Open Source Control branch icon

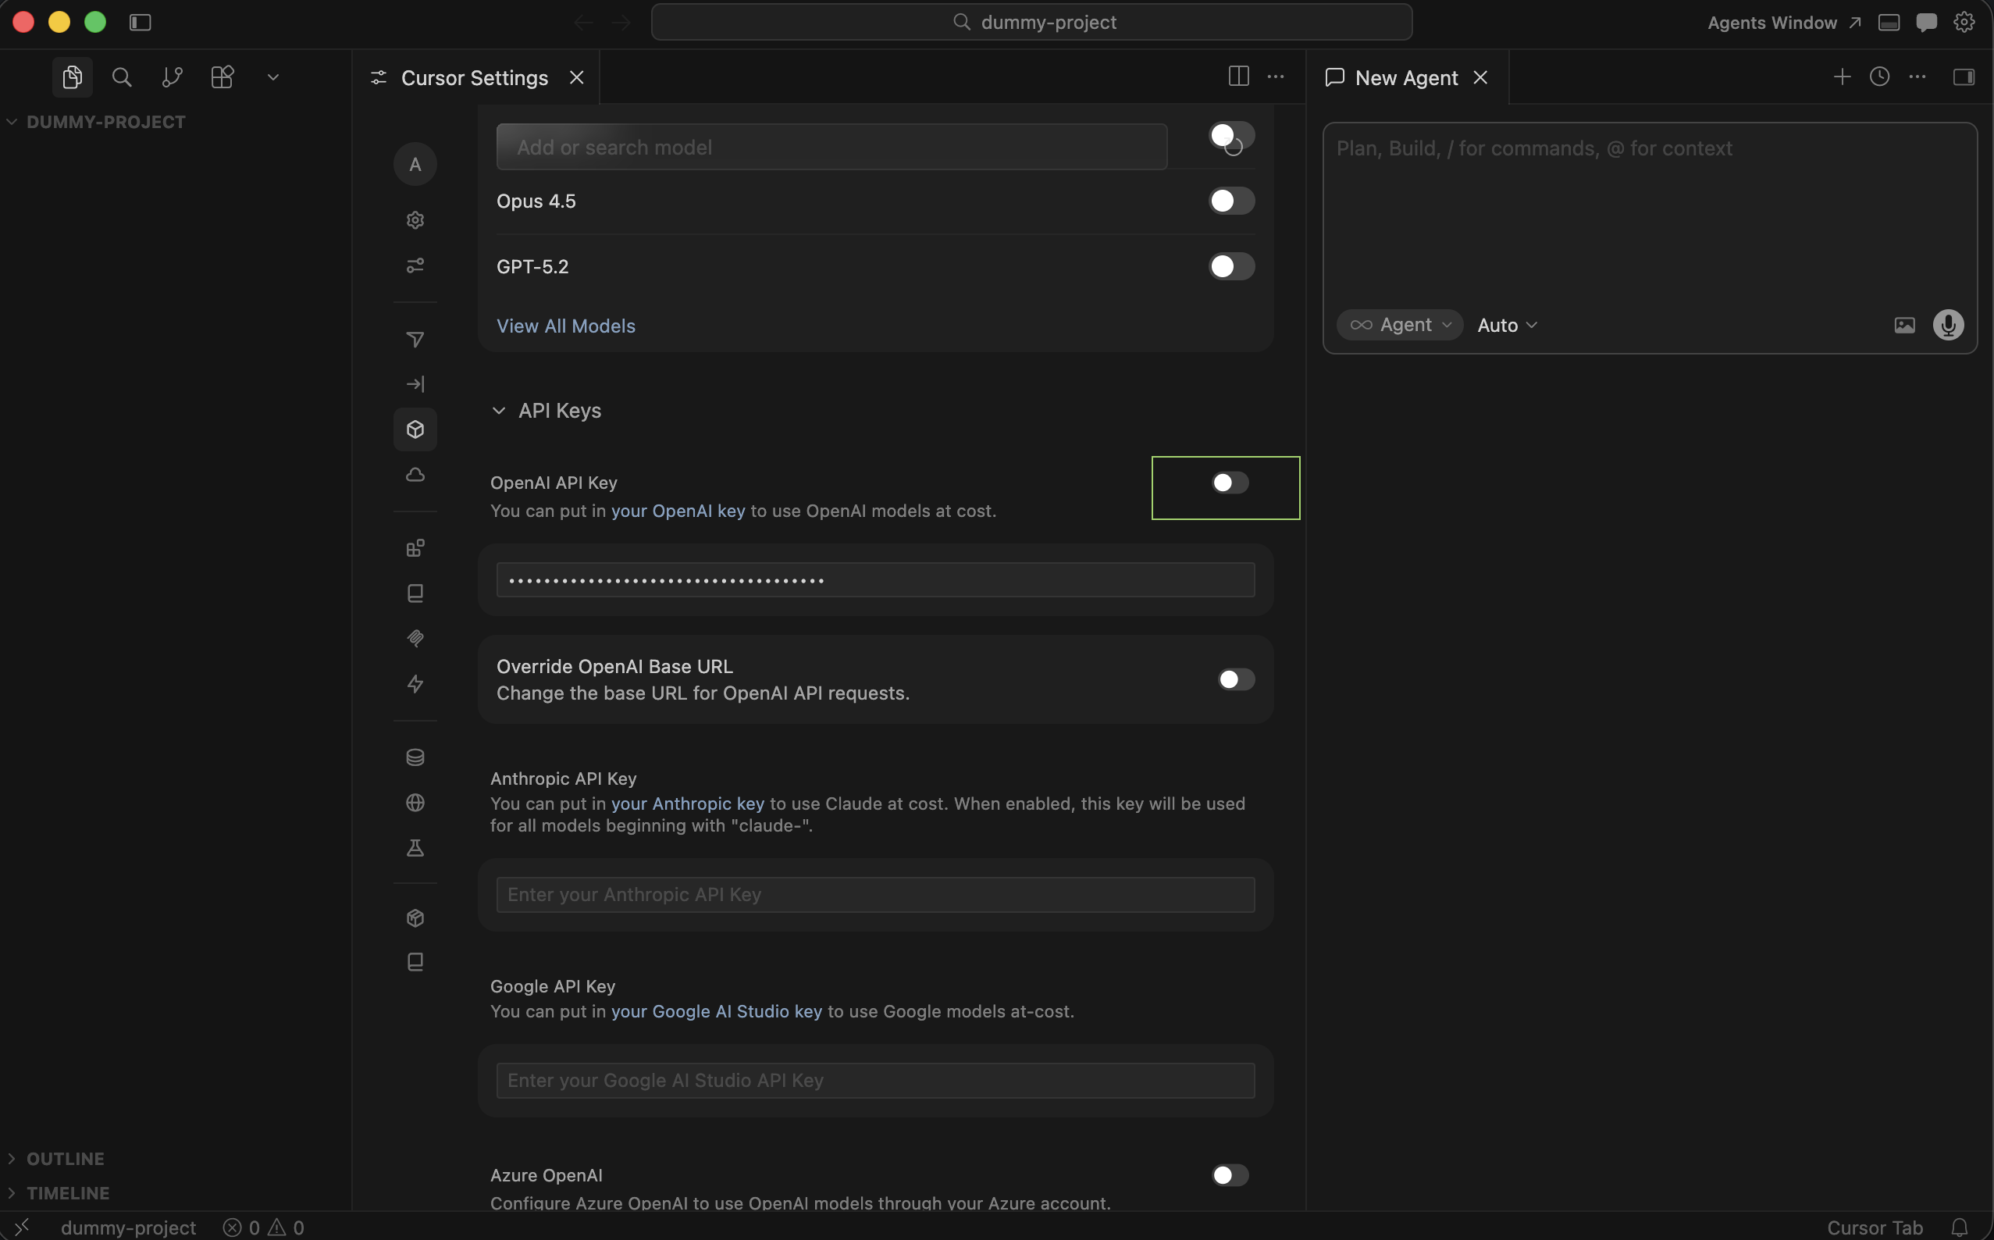click(173, 77)
